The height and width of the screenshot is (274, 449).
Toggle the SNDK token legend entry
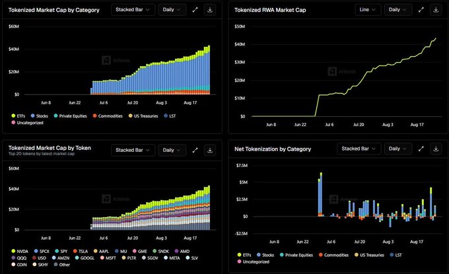[160, 251]
